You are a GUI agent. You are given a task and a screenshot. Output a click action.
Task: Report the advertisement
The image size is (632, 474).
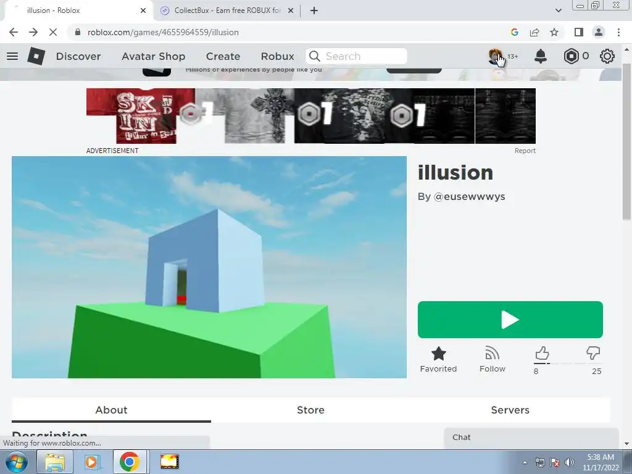pyautogui.click(x=525, y=151)
